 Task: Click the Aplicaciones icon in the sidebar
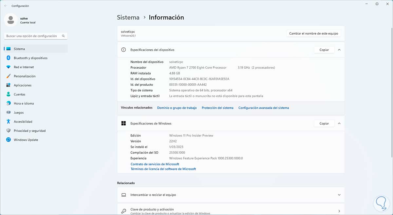click(x=8, y=85)
